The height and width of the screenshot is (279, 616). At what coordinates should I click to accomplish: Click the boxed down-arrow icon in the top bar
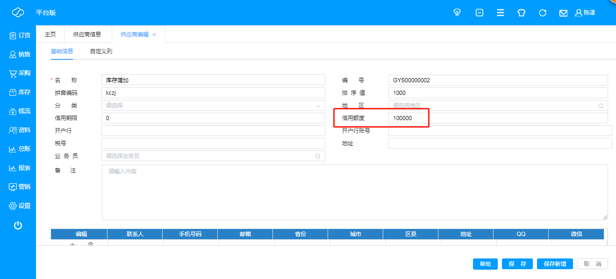coord(480,13)
